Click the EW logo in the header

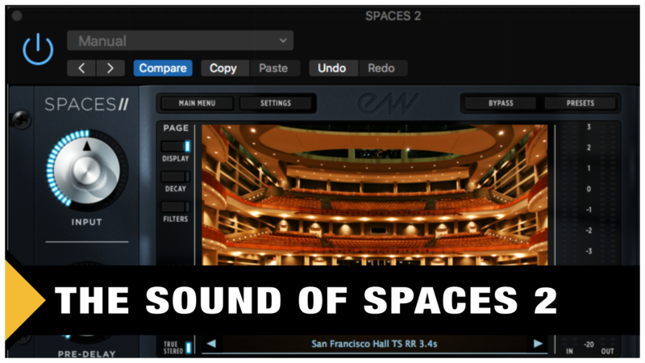point(388,103)
